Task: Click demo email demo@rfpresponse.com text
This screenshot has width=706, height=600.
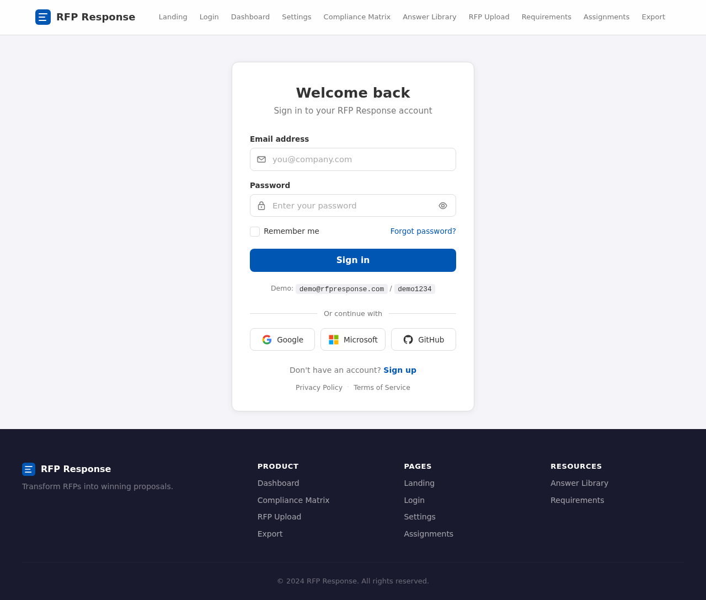Action: [x=341, y=289]
